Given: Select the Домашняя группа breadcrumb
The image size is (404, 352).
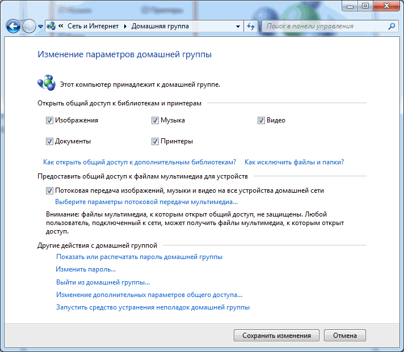Looking at the screenshot, I should click(x=160, y=26).
